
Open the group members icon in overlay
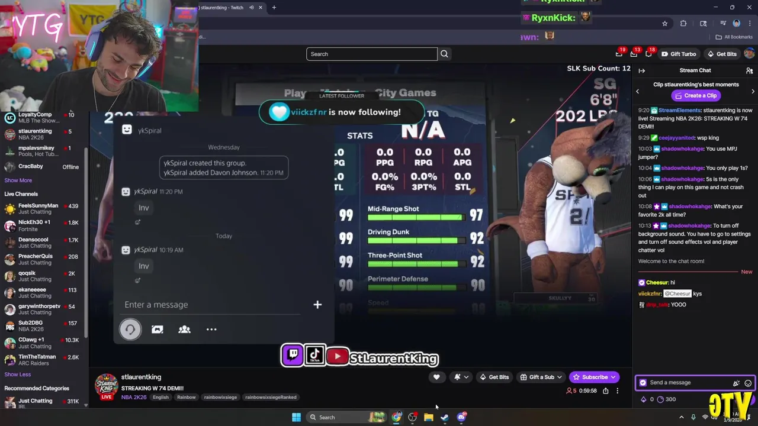tap(184, 330)
